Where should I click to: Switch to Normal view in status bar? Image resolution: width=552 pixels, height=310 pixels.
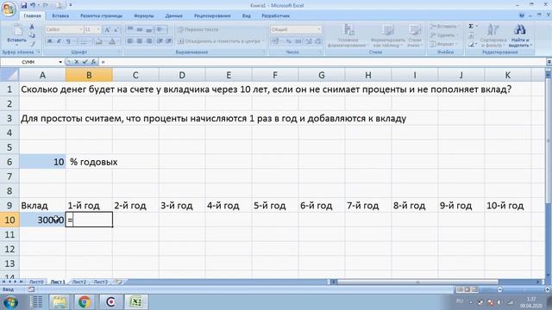460,289
